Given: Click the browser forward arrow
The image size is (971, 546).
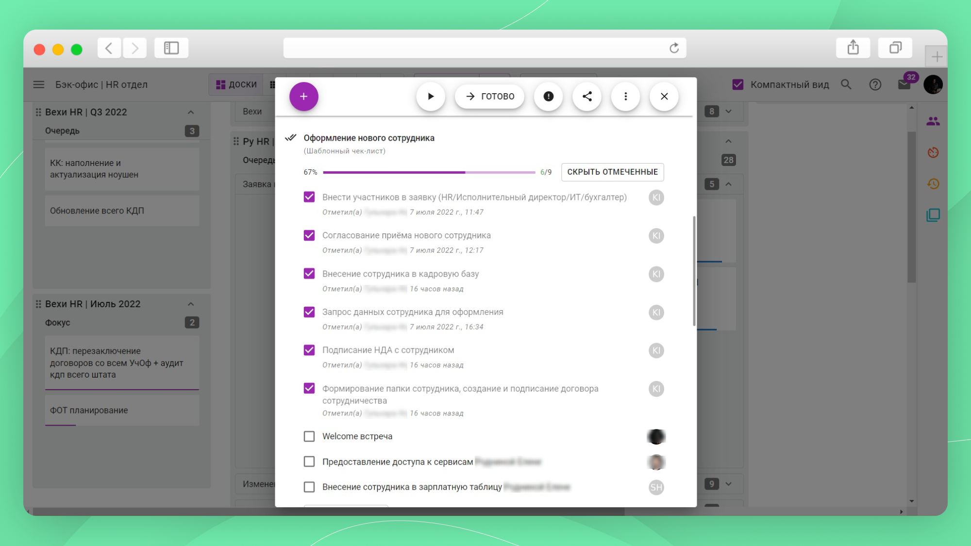Looking at the screenshot, I should pos(134,48).
